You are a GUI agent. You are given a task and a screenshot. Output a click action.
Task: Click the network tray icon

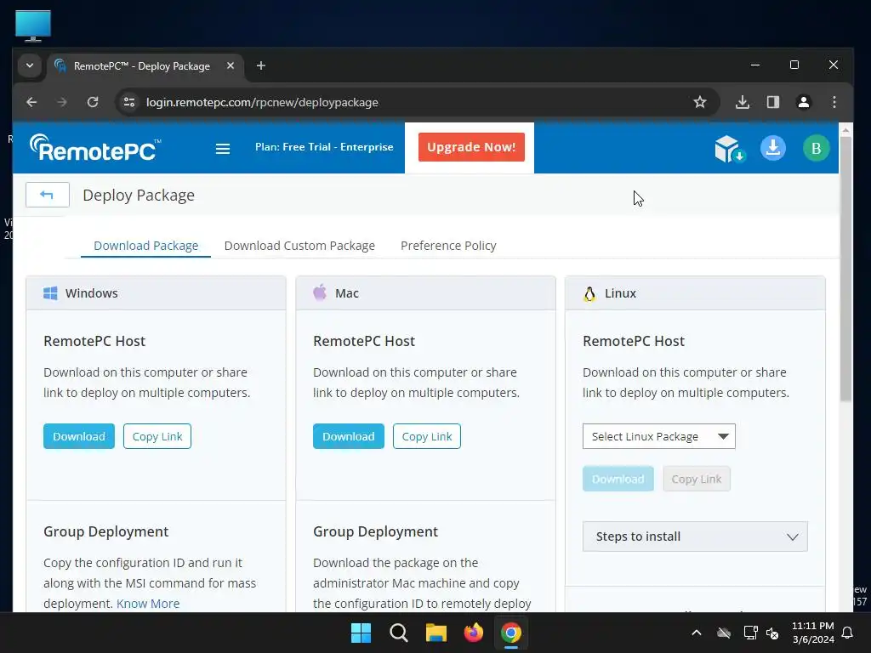coord(750,633)
